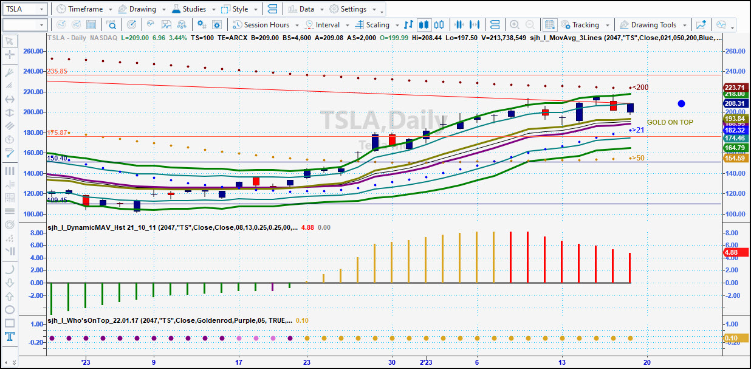Click the Scaling button
751x369 pixels.
point(372,25)
